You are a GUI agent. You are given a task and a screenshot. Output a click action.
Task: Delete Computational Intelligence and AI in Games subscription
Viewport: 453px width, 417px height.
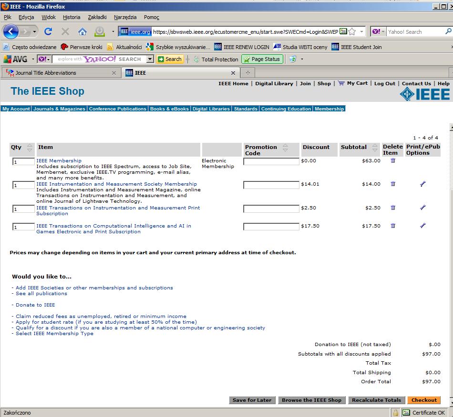[393, 226]
